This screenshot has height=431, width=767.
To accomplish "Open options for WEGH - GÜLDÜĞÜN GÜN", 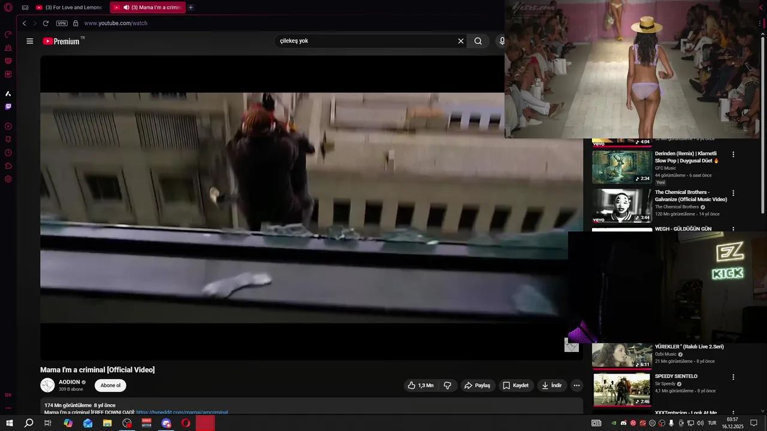I will (x=733, y=229).
